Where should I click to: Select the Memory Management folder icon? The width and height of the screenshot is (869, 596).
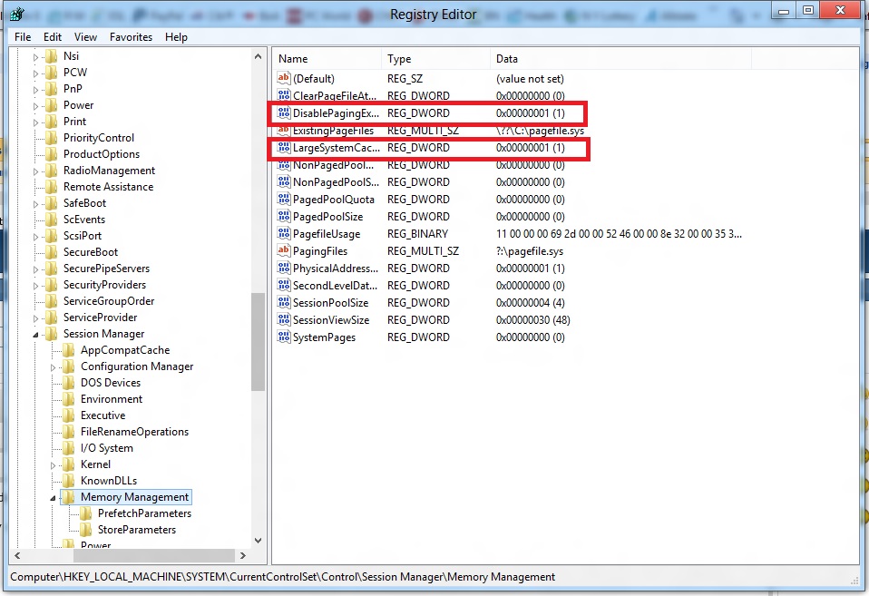pyautogui.click(x=69, y=497)
